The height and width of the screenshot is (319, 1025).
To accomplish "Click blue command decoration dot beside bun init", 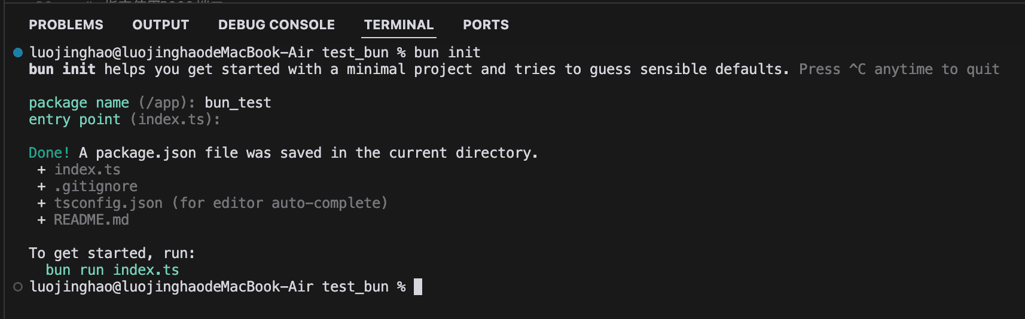I will pos(18,53).
